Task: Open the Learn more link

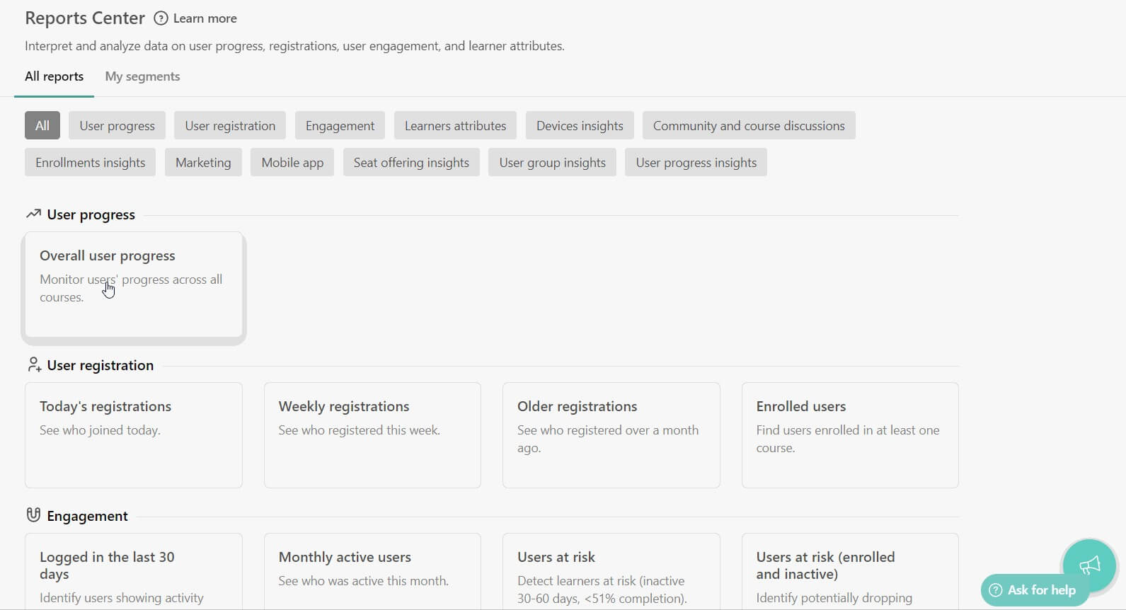Action: 205,18
